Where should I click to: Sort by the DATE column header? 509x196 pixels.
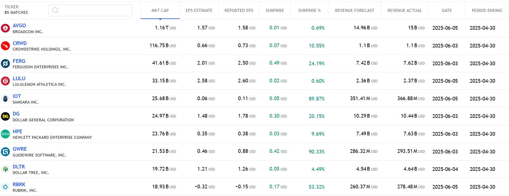pos(447,10)
